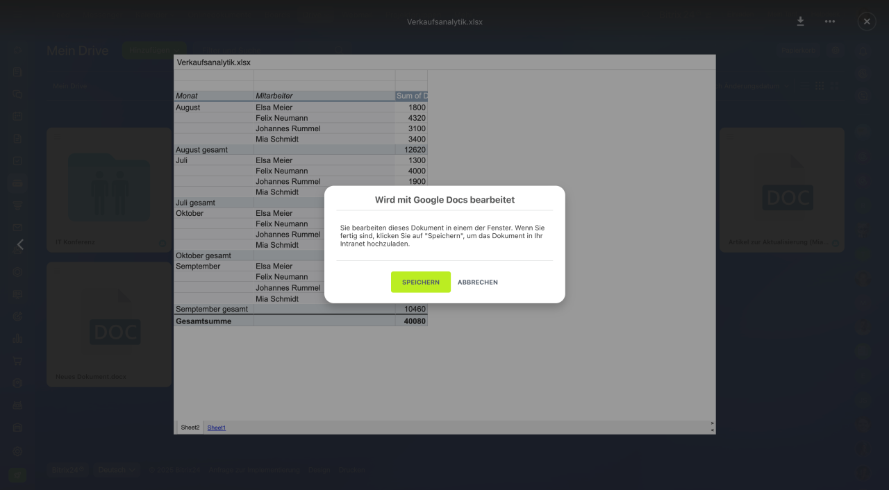Click the Mitarbeiter column header
The height and width of the screenshot is (490, 889).
pos(324,96)
